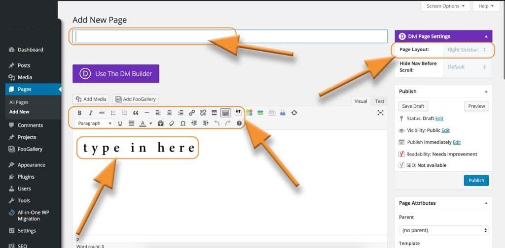505x248 pixels.
Task: Align text left
Action: 158,113
